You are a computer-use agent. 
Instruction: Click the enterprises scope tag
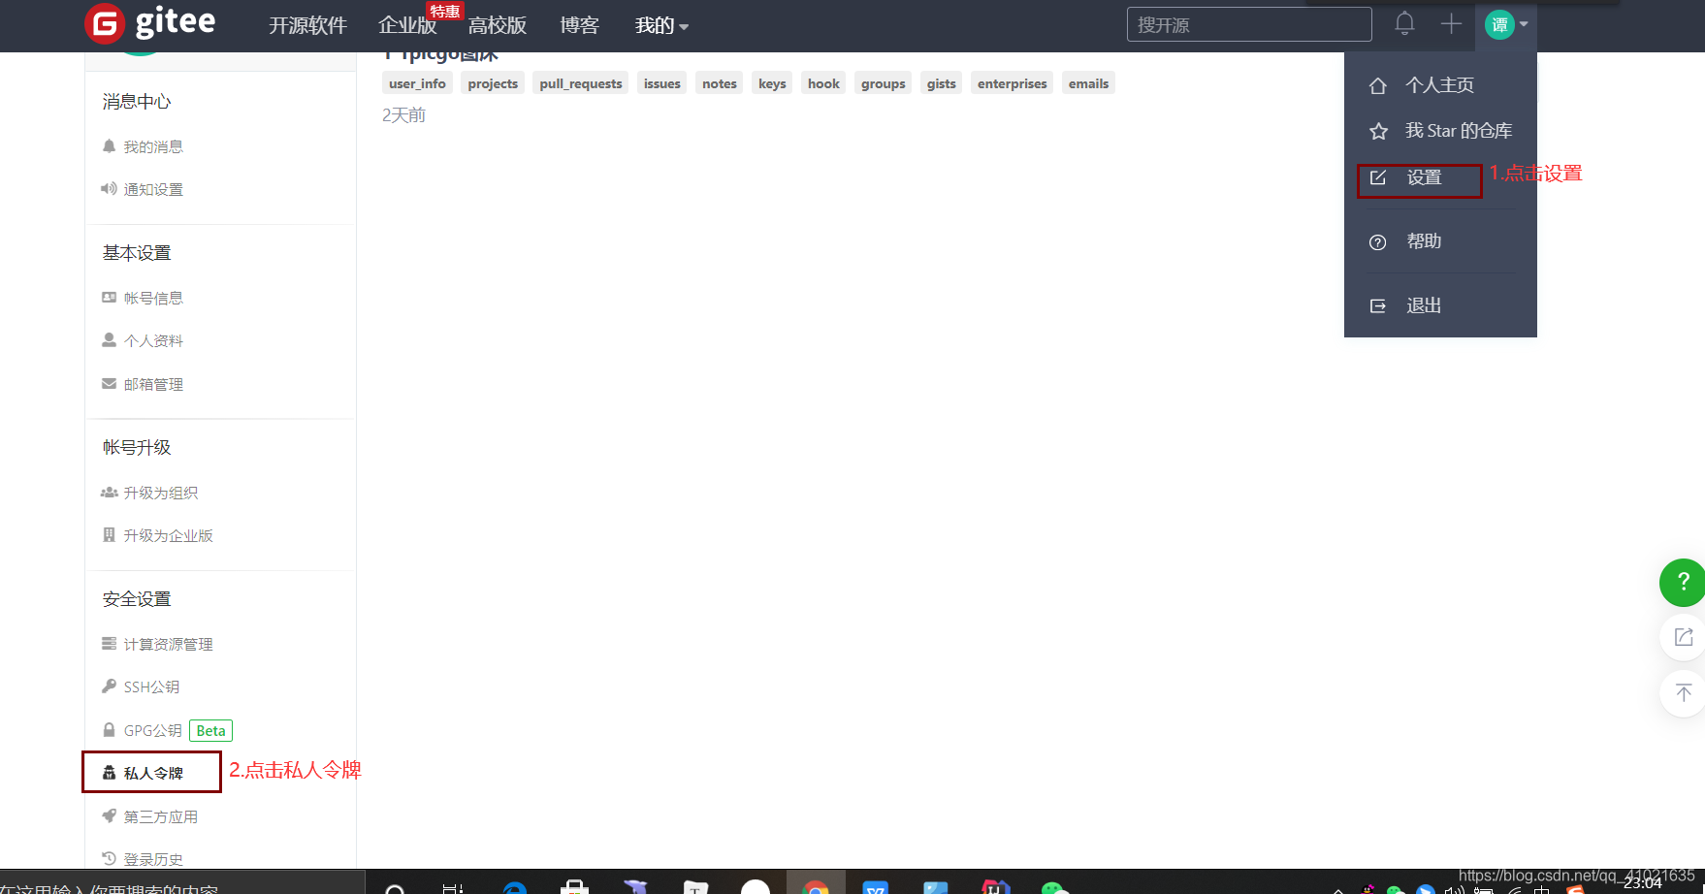(x=1013, y=83)
